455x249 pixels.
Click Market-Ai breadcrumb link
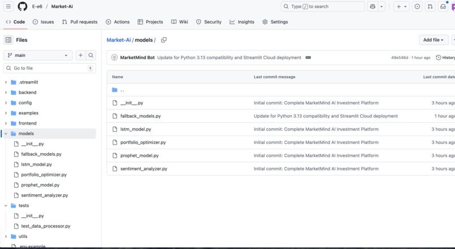119,40
